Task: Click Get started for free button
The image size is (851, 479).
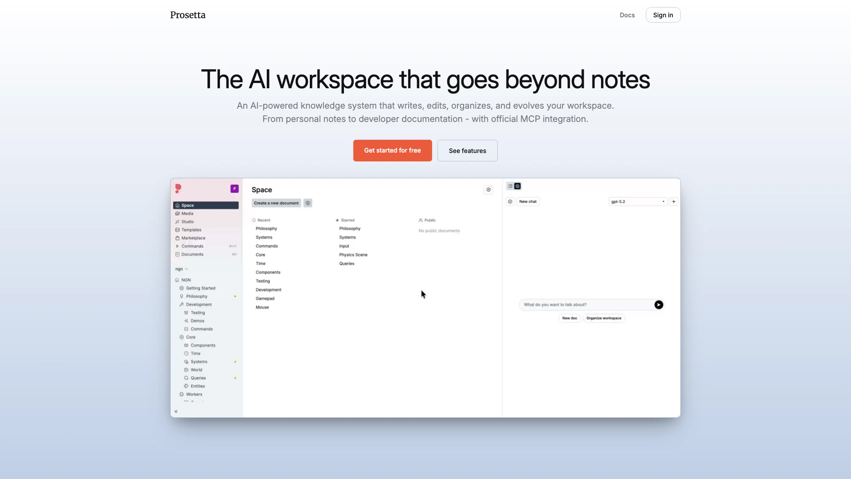Action: pyautogui.click(x=392, y=151)
